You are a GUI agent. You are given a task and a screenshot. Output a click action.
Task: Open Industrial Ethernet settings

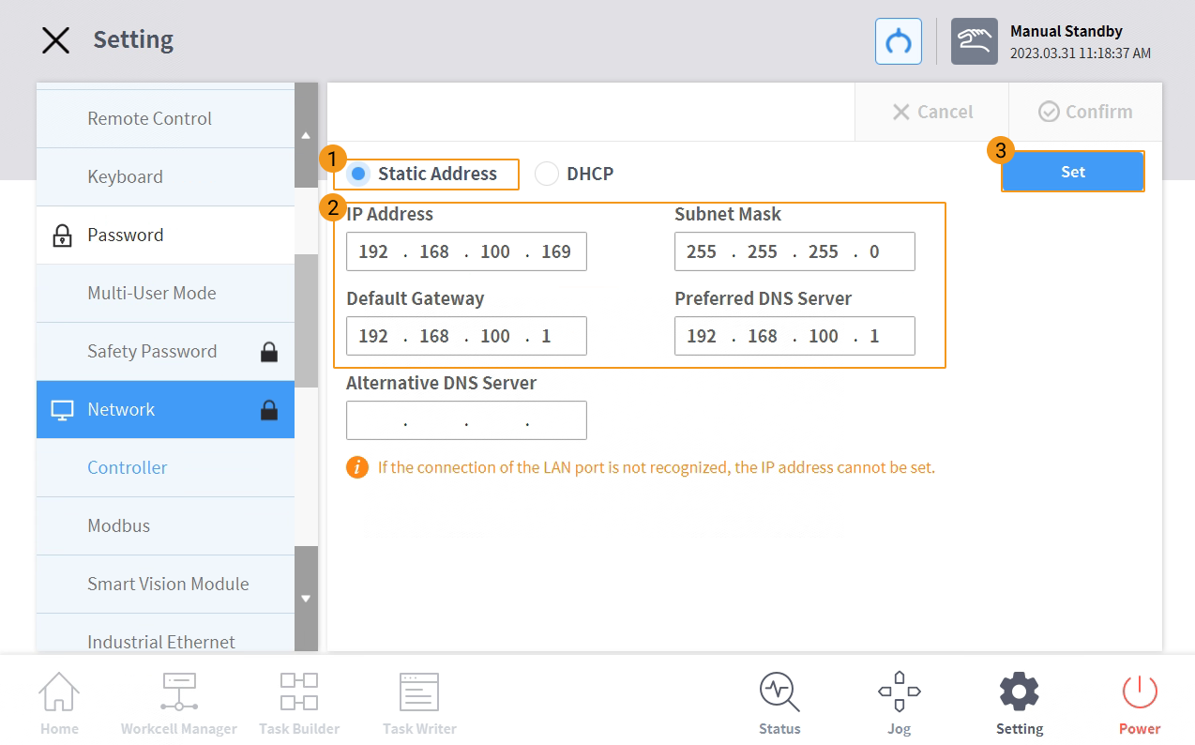coord(160,642)
